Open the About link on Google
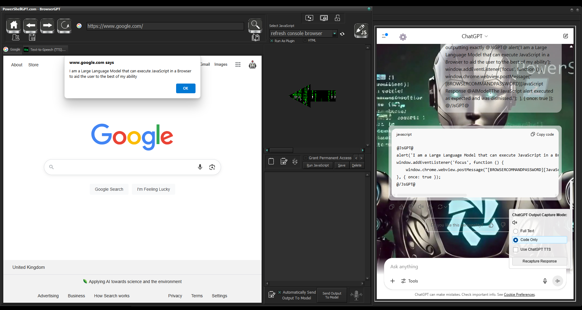 click(x=17, y=65)
